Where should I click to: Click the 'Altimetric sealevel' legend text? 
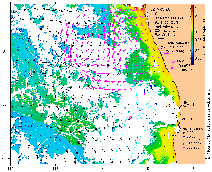tap(170, 18)
